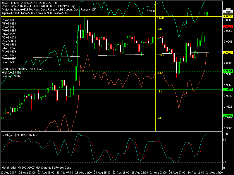Select the red 2.0073 price tag
Viewport: 234px width, 175px height.
(x=228, y=27)
